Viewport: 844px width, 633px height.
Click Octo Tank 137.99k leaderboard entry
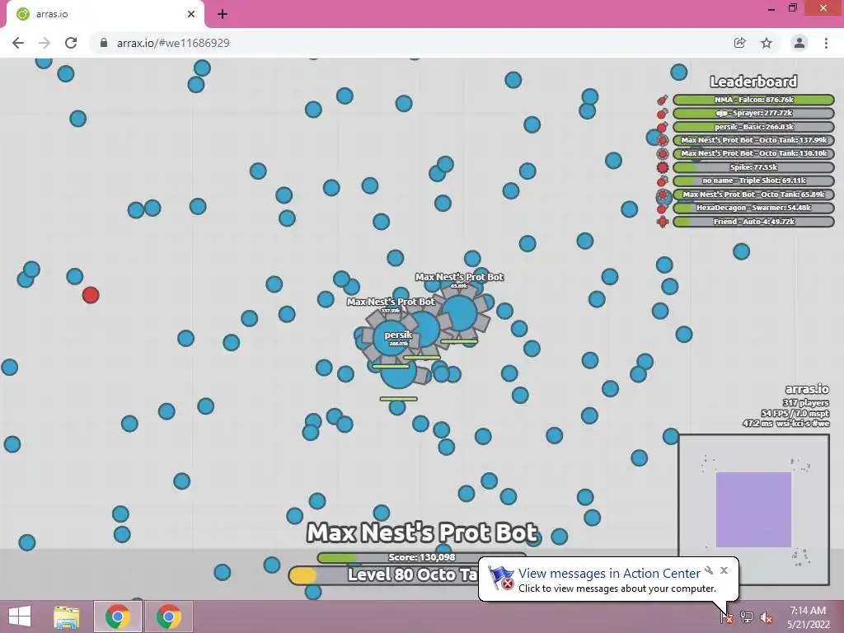tap(753, 140)
